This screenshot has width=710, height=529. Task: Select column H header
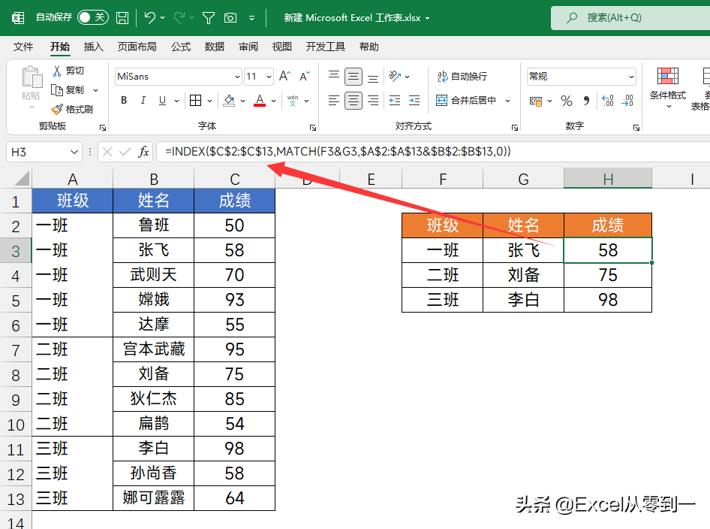[x=608, y=179]
